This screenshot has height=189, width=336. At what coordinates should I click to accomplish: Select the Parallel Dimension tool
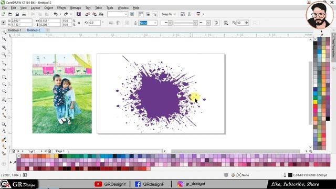tap(4, 108)
